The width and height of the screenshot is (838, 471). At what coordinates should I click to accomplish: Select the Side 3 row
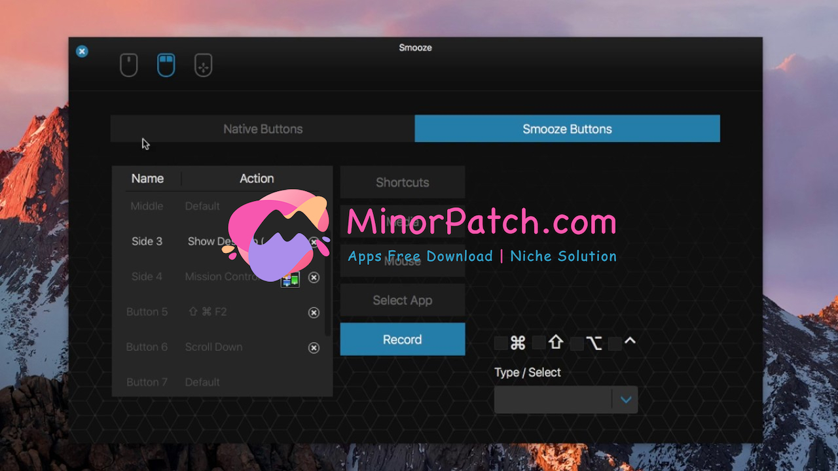223,241
